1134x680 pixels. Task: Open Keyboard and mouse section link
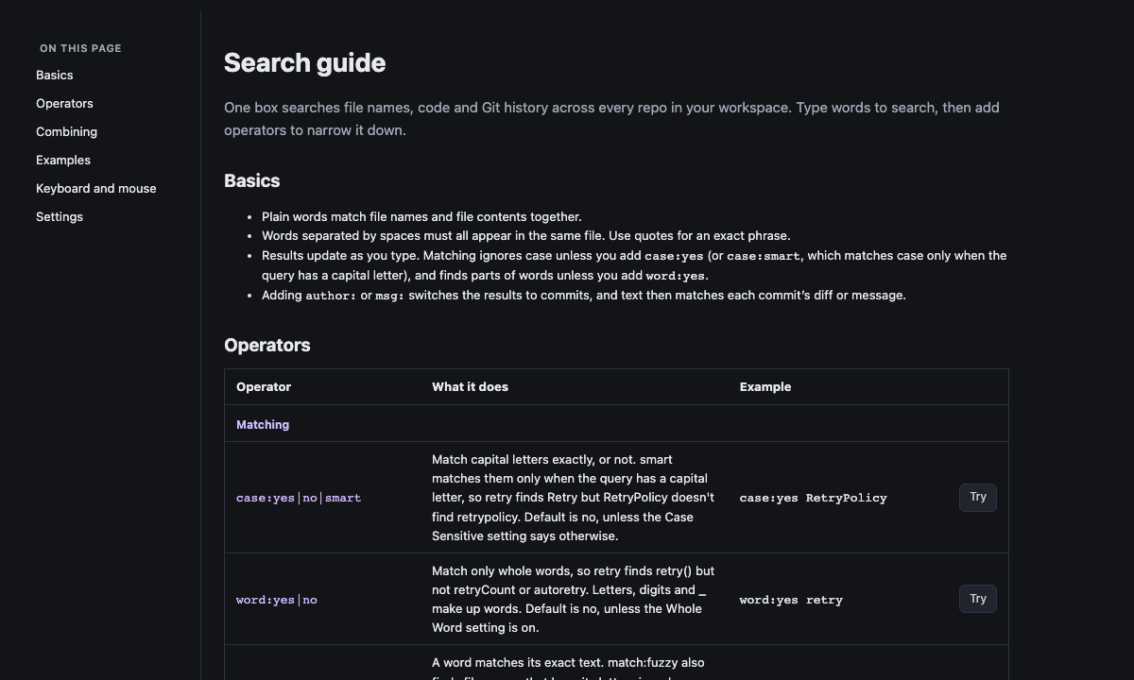pos(96,188)
